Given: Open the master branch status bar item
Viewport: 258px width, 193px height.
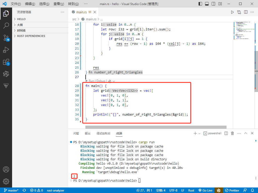Looking at the screenshot, I should tap(11, 190).
